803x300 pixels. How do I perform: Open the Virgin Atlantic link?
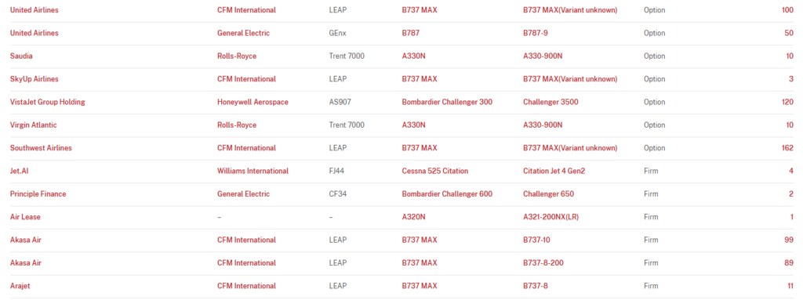[33, 125]
